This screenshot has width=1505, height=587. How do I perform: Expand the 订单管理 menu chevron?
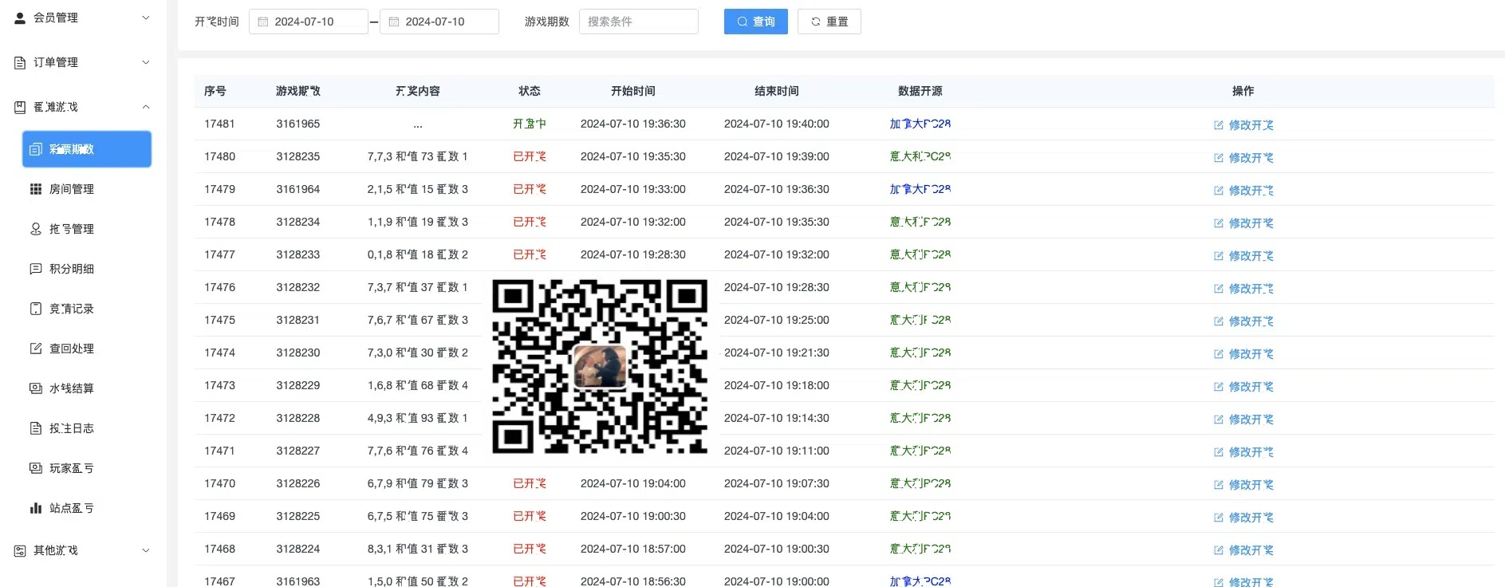(x=146, y=62)
